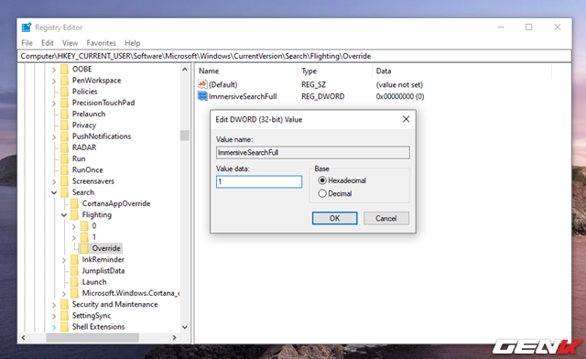Expand the PrecisionTouchPad tree node

(54, 103)
